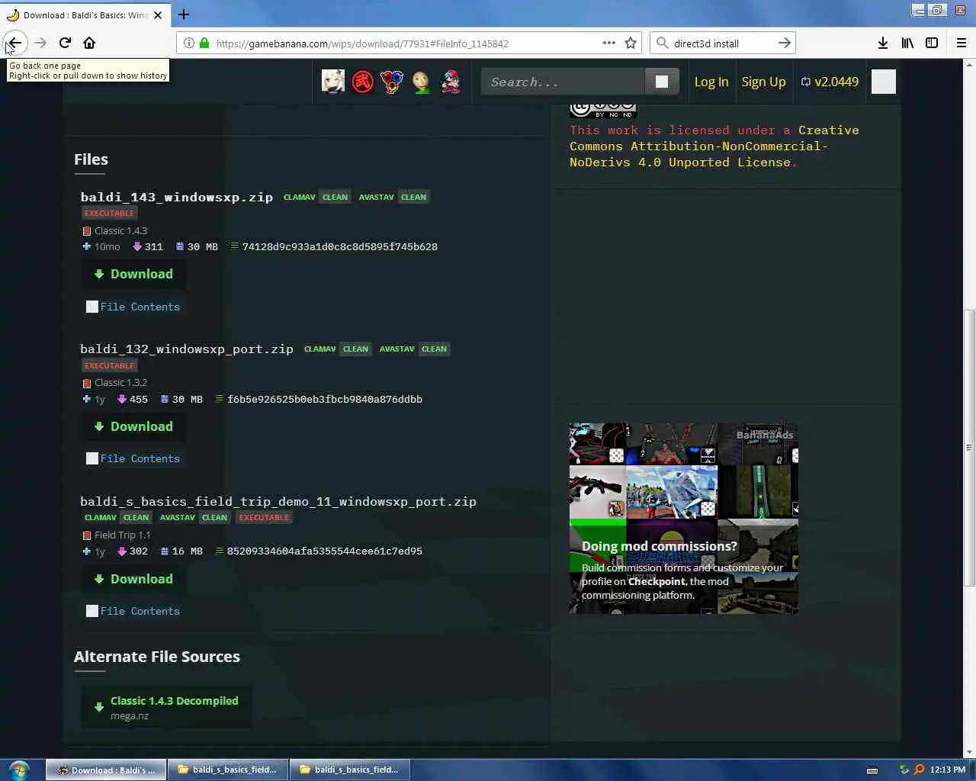976x781 pixels.
Task: Click the 12:13 PM system clock
Action: pyautogui.click(x=948, y=770)
